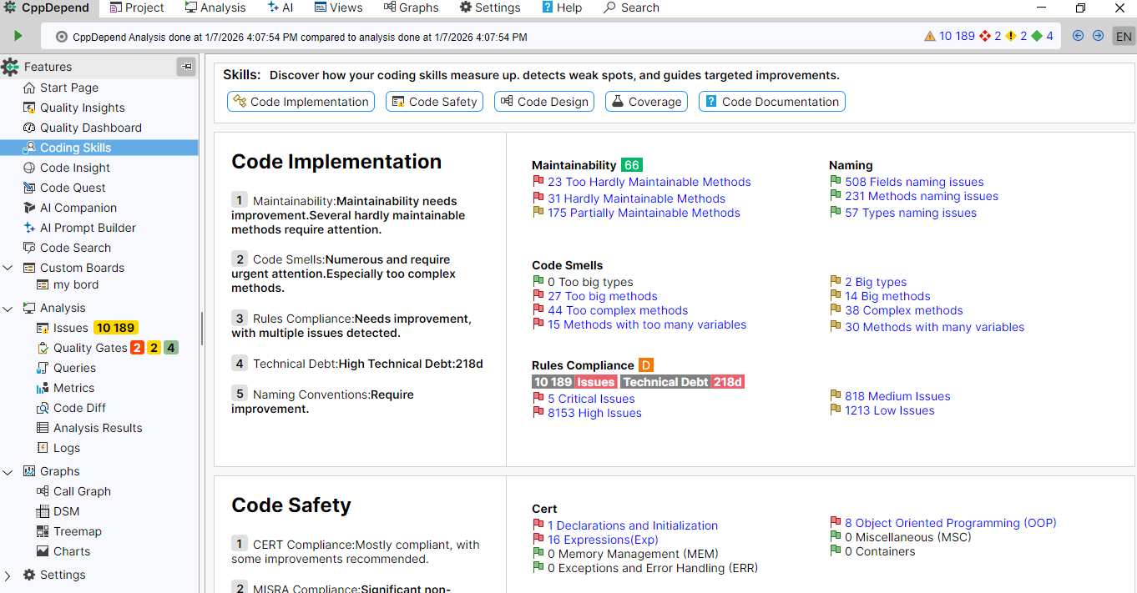
Task: Open Treemap view from sidebar
Action: (x=77, y=531)
